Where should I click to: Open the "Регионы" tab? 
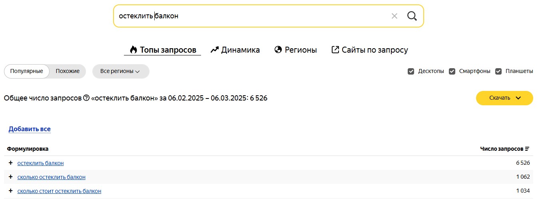point(296,50)
